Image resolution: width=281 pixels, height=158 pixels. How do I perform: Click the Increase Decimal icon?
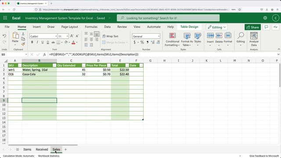pyautogui.click(x=153, y=42)
